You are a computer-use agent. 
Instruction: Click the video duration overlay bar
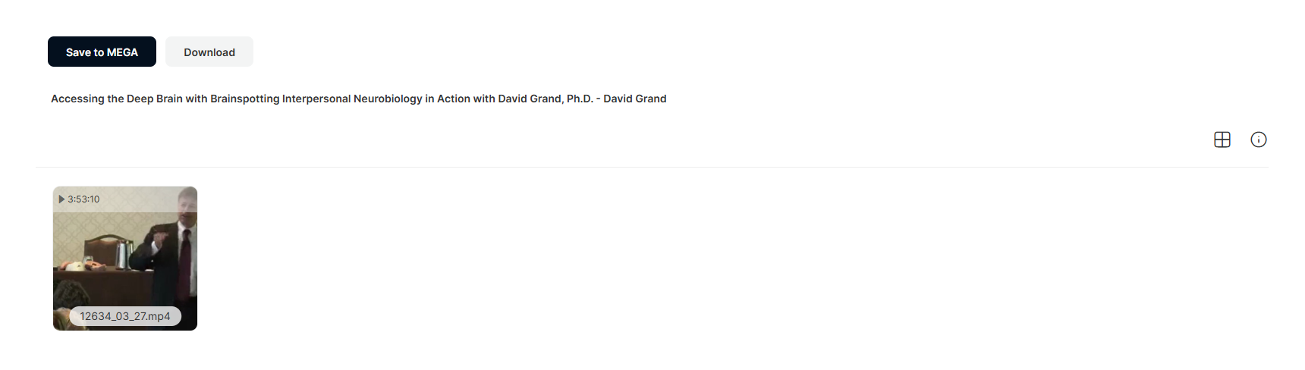tap(125, 199)
